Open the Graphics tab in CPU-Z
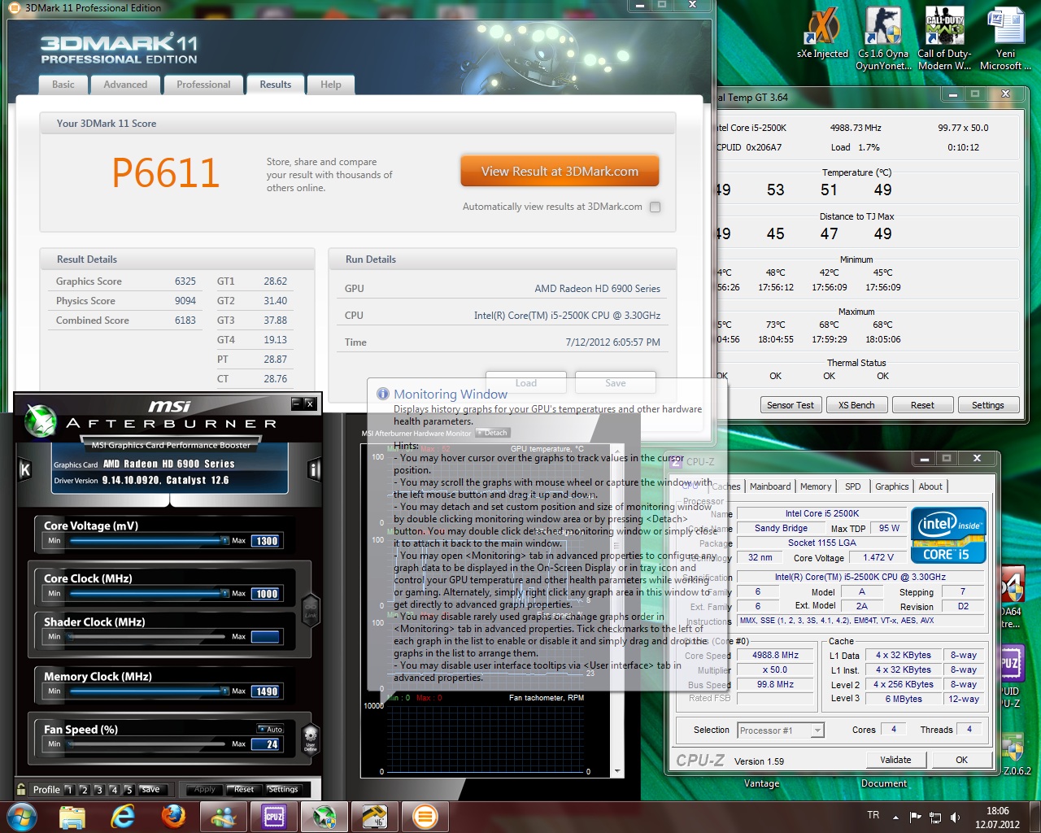Screen dimensions: 1041x833 892,486
